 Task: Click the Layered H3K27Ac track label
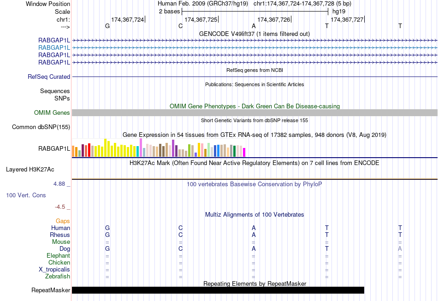(30, 170)
